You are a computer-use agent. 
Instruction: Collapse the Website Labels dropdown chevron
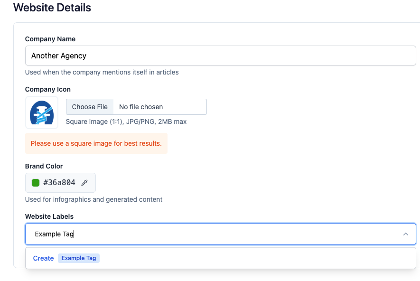coord(405,234)
